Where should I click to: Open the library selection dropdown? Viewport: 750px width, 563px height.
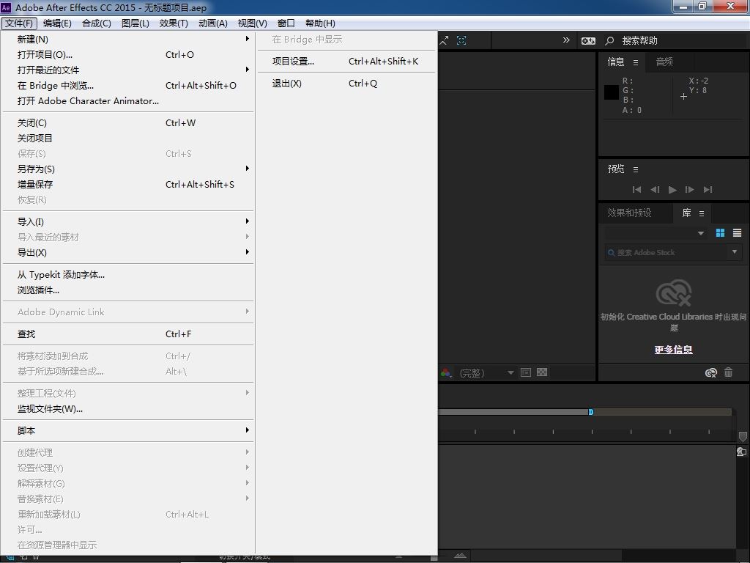pyautogui.click(x=656, y=233)
